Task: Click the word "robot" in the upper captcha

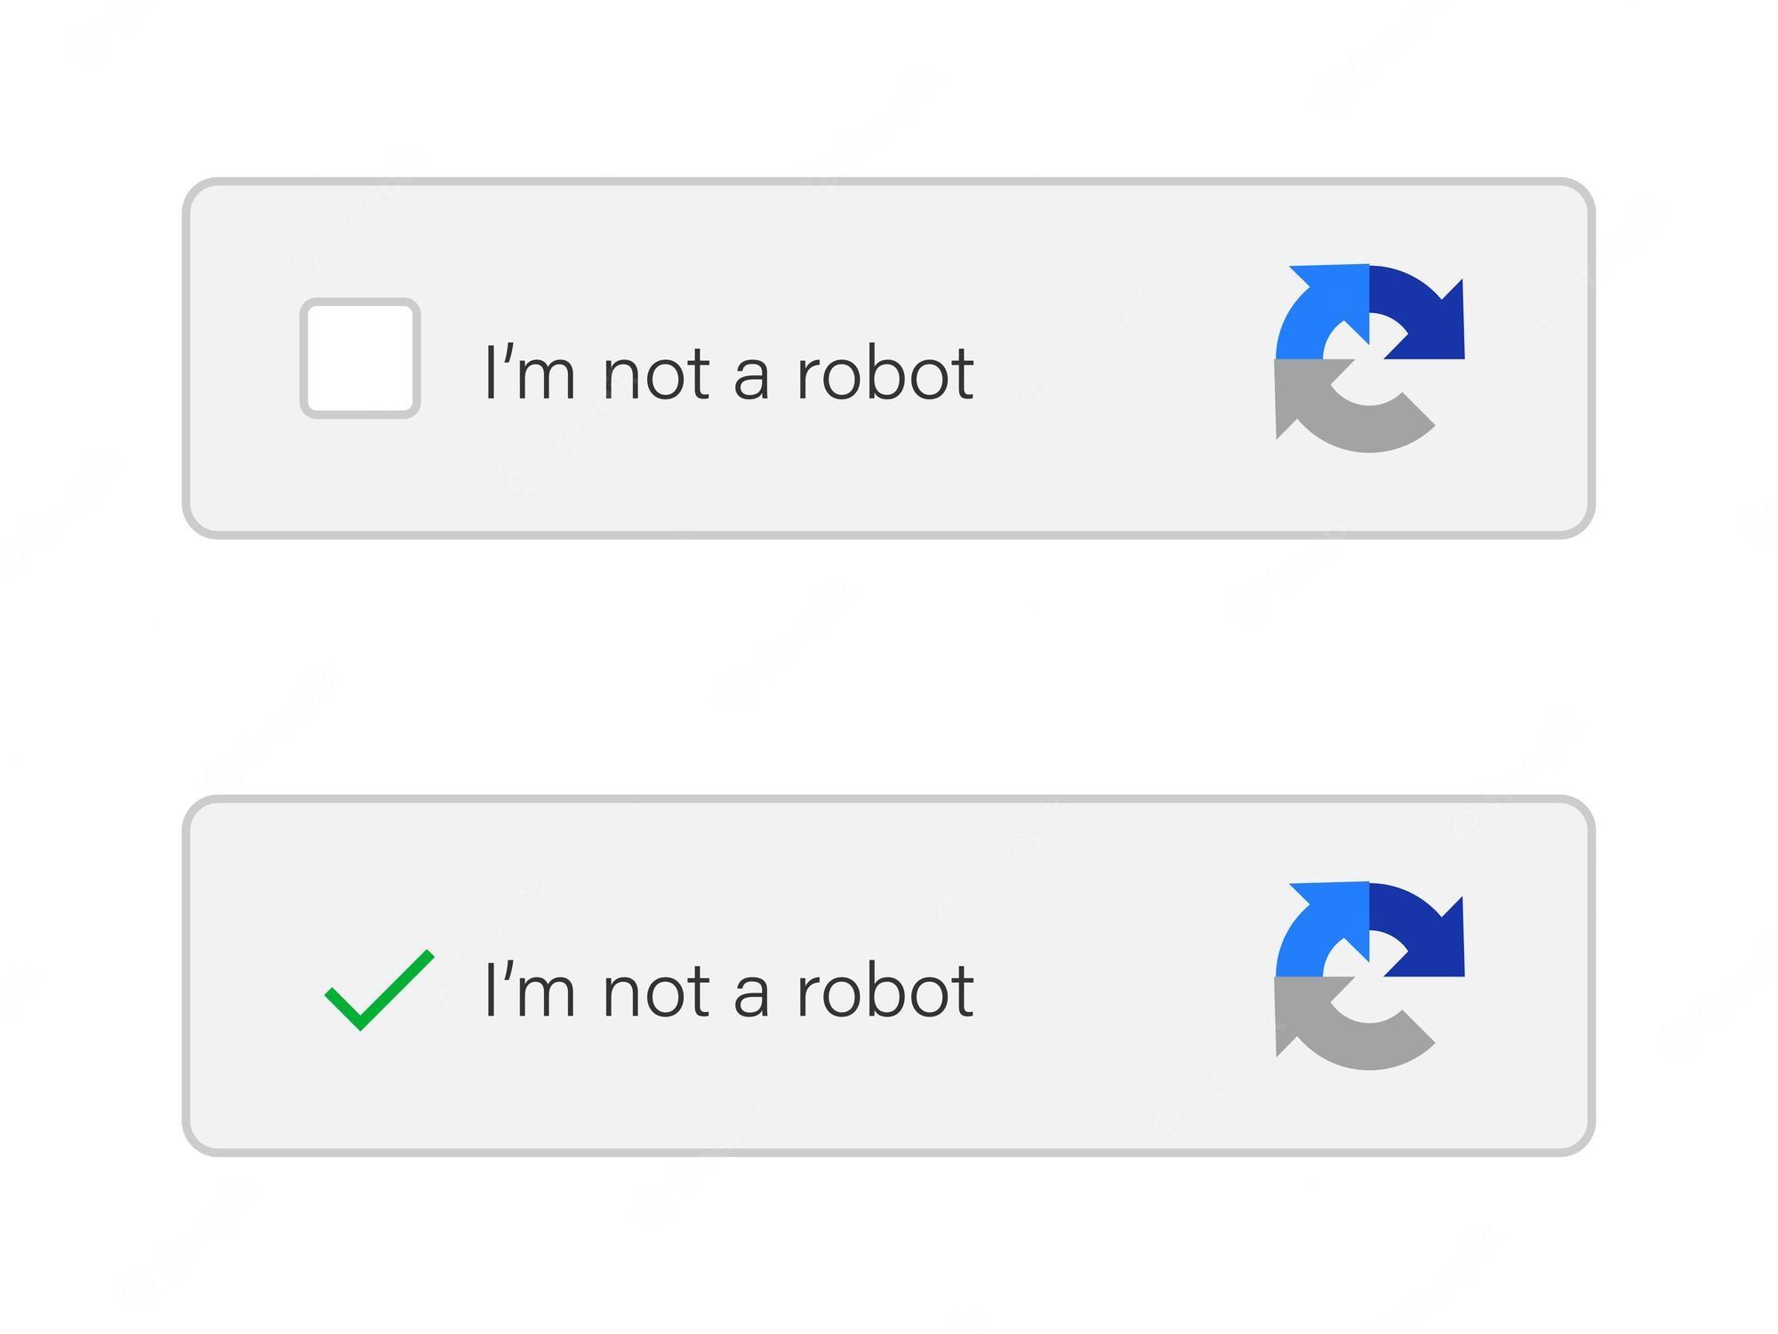Action: point(885,372)
